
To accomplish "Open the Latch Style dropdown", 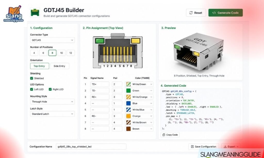I will point(52,114).
